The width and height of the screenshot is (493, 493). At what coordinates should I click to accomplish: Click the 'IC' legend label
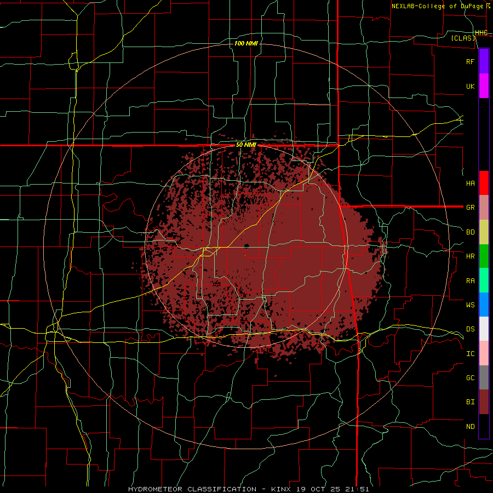(x=471, y=354)
